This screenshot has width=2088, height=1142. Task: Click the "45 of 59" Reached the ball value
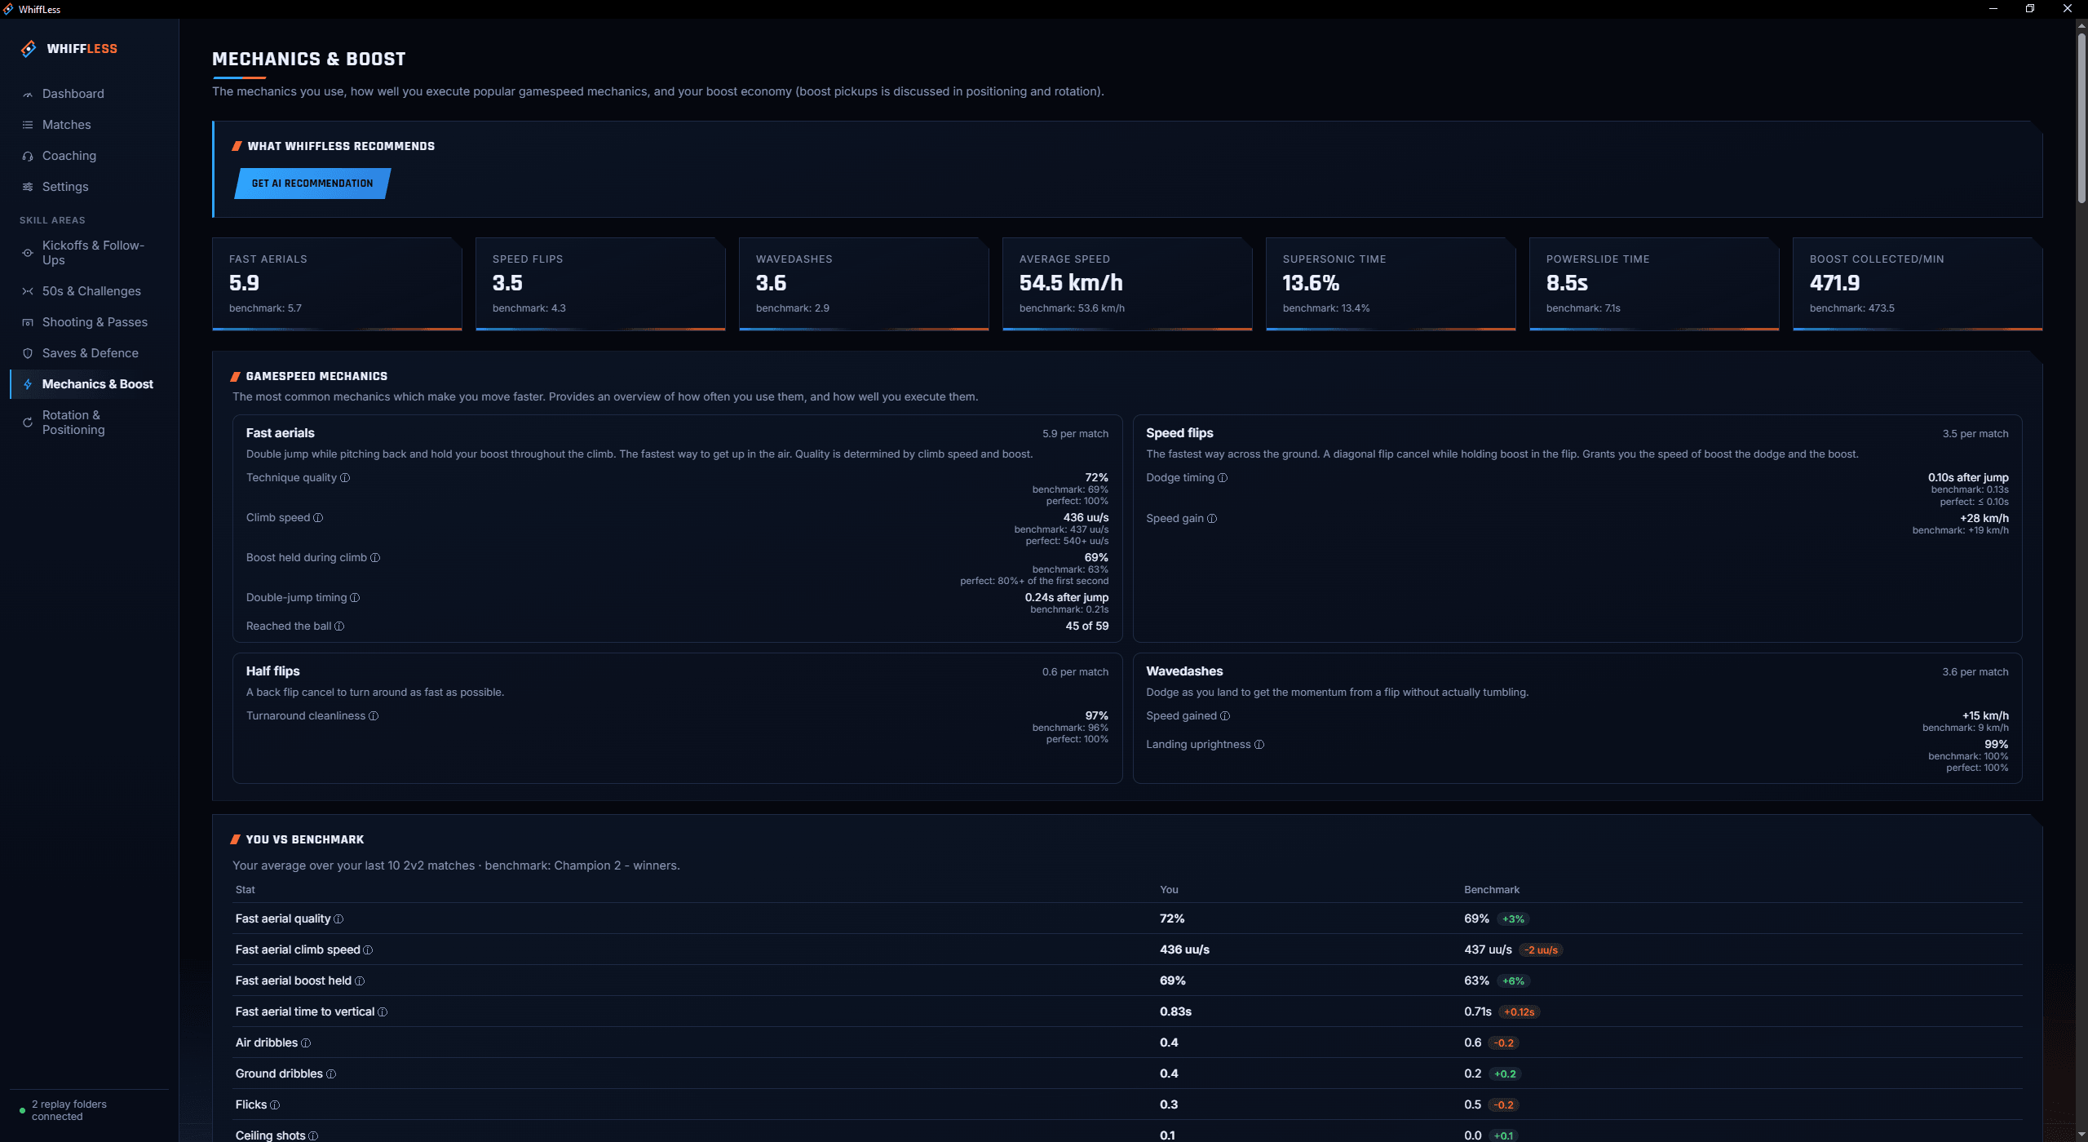point(1086,626)
